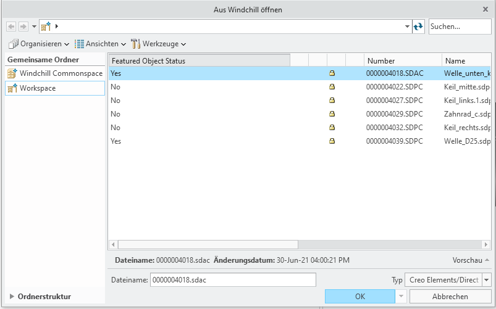This screenshot has height=309, width=496.
Task: Click workspace icon in the address bar
Action: point(46,27)
